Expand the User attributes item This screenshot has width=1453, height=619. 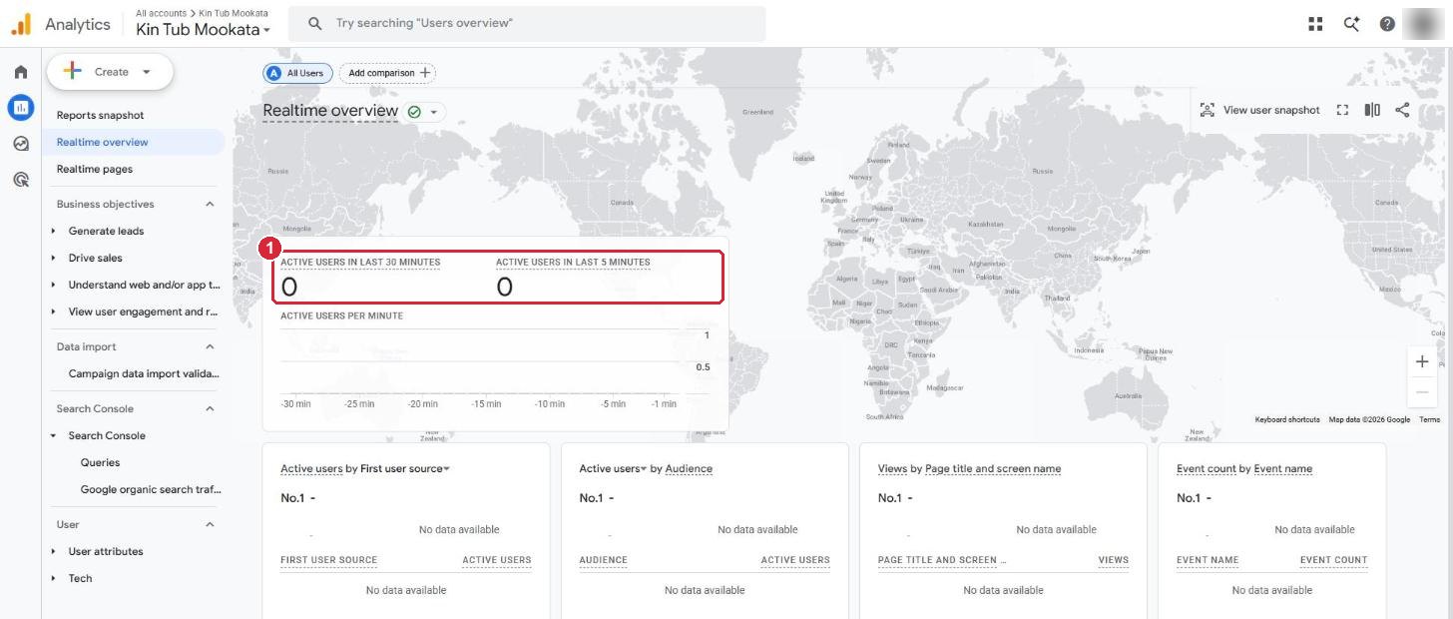point(54,551)
